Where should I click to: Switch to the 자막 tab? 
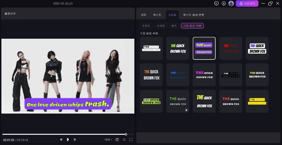[x=143, y=15]
